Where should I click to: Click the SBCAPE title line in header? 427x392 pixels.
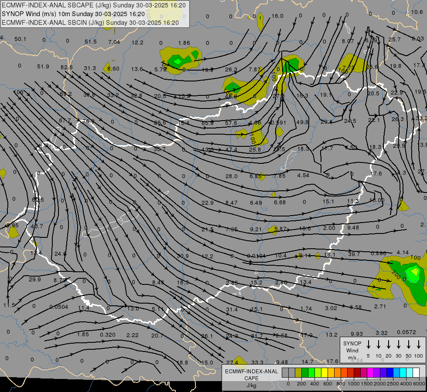(x=94, y=5)
